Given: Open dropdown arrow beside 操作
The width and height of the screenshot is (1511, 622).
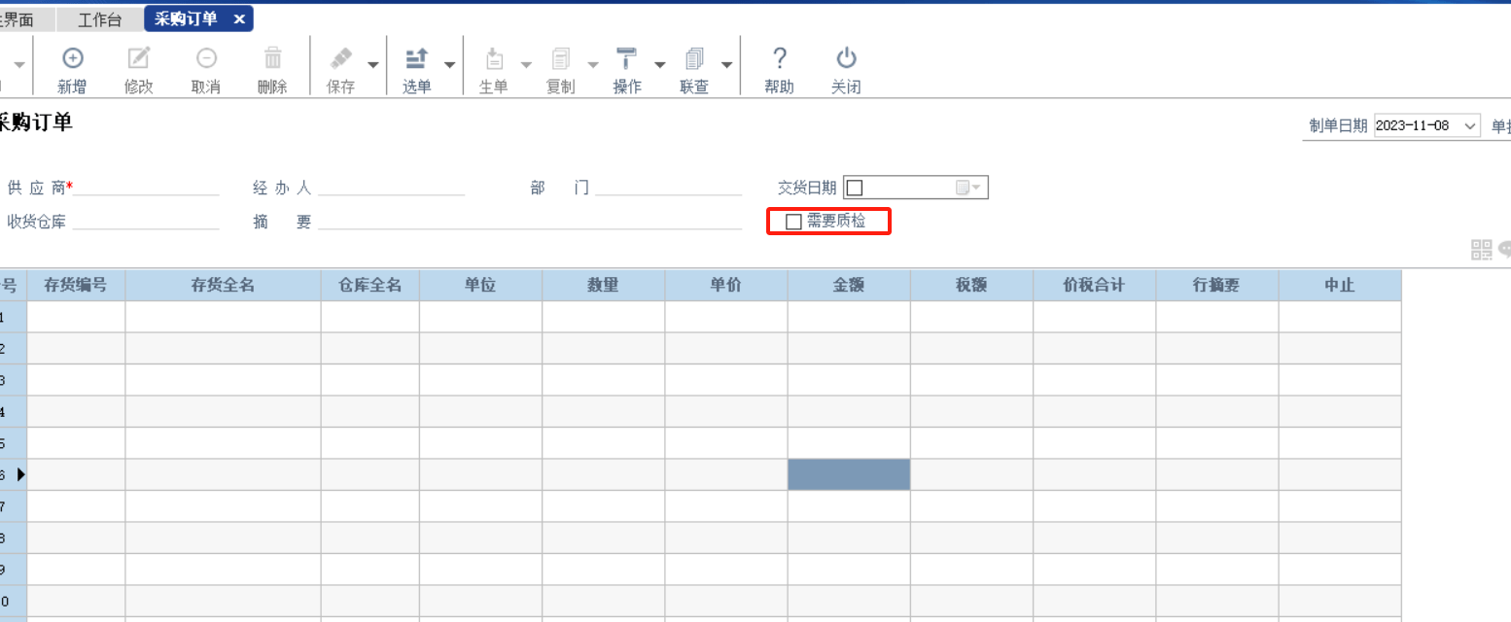Looking at the screenshot, I should tap(659, 65).
